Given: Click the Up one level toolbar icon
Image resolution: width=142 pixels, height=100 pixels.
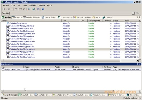Looking at the screenshot, I should [16, 9].
